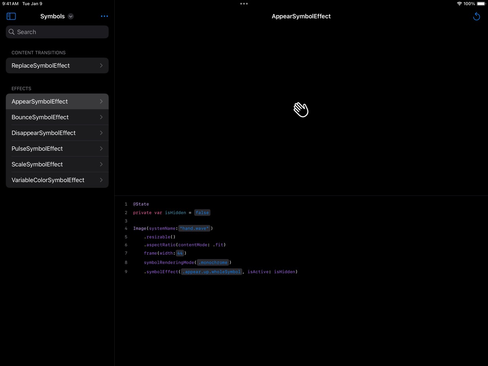Click chevron on VariableColorSymbolEffect row
The width and height of the screenshot is (488, 366).
click(x=101, y=180)
